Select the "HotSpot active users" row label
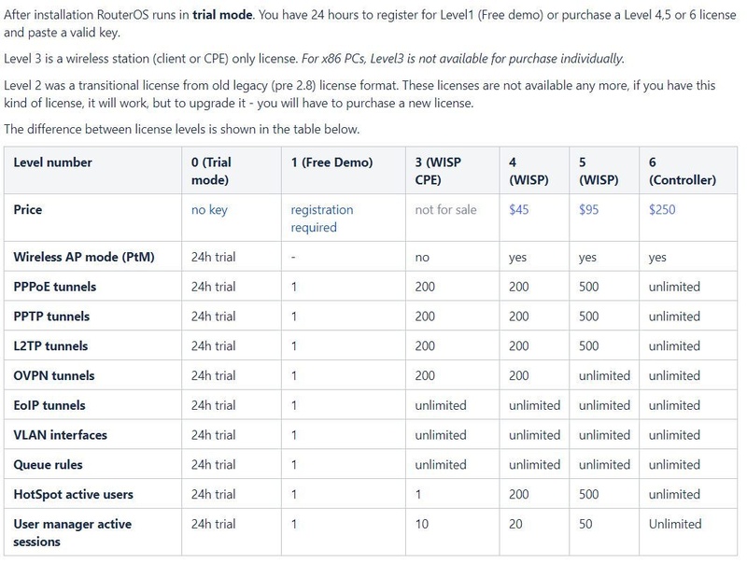This screenshot has width=747, height=563. (74, 495)
